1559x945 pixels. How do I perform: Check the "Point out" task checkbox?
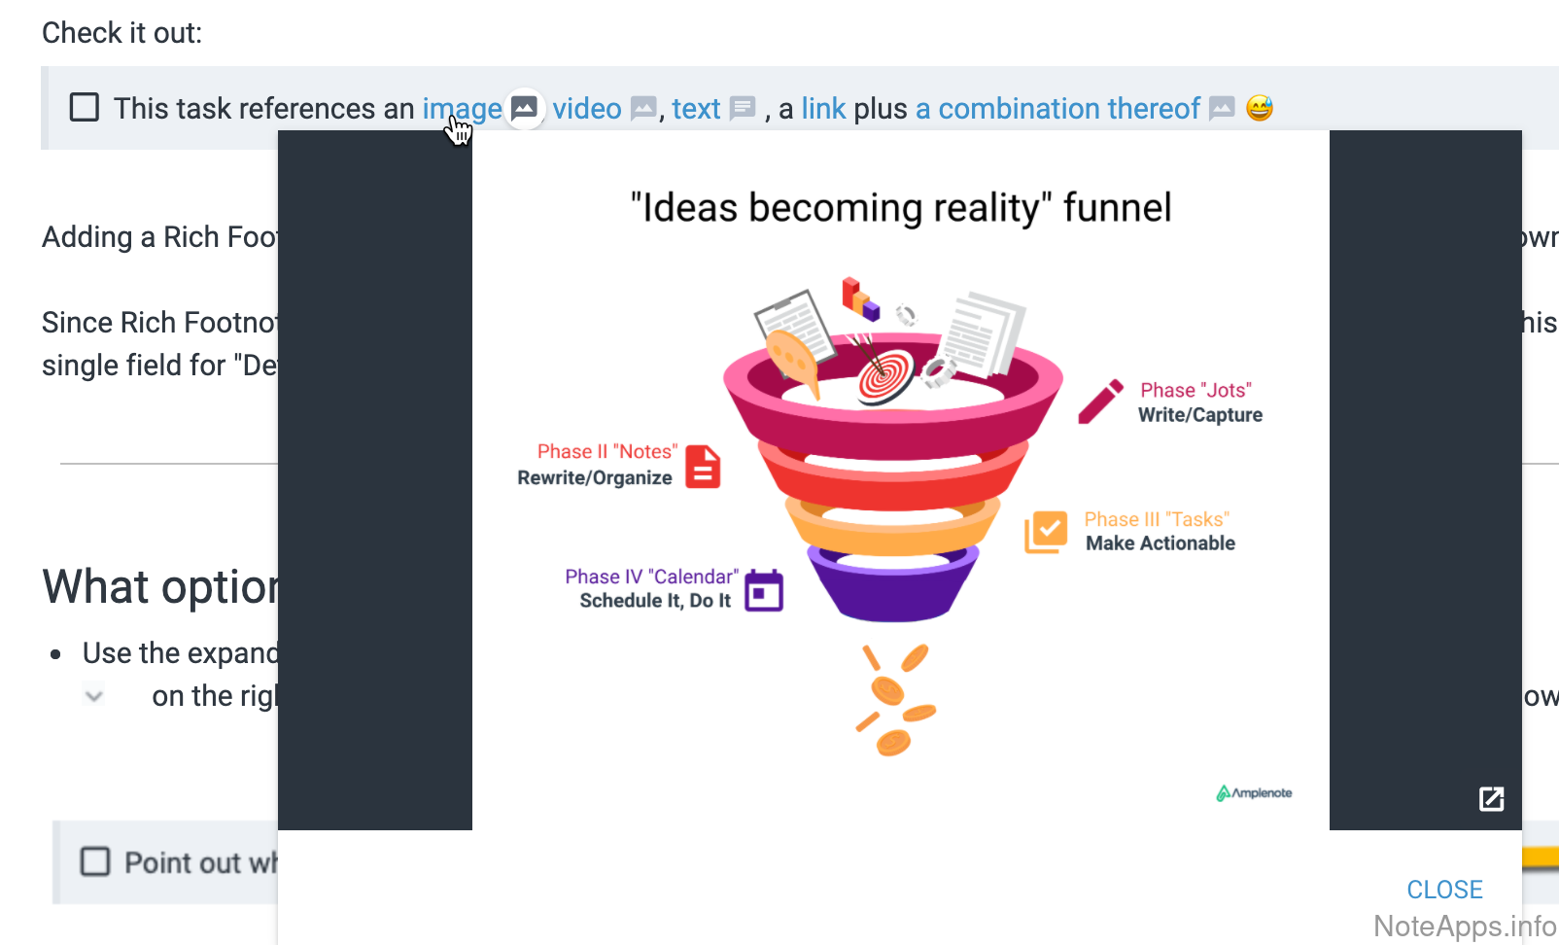coord(95,861)
